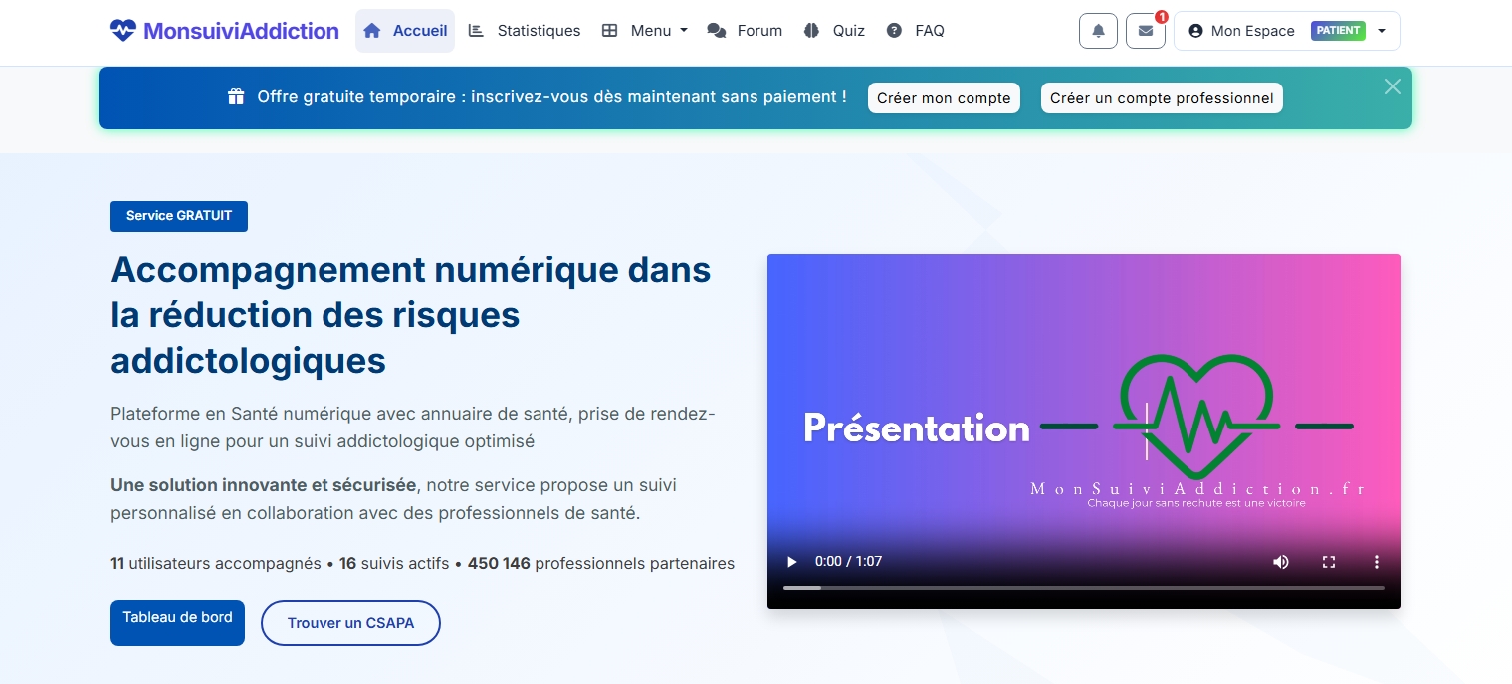The height and width of the screenshot is (684, 1512).
Task: Click the Créer mon compte button
Action: [x=943, y=98]
